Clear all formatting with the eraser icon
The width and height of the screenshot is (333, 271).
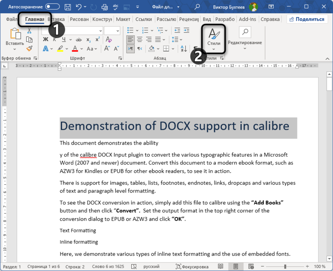pos(109,40)
